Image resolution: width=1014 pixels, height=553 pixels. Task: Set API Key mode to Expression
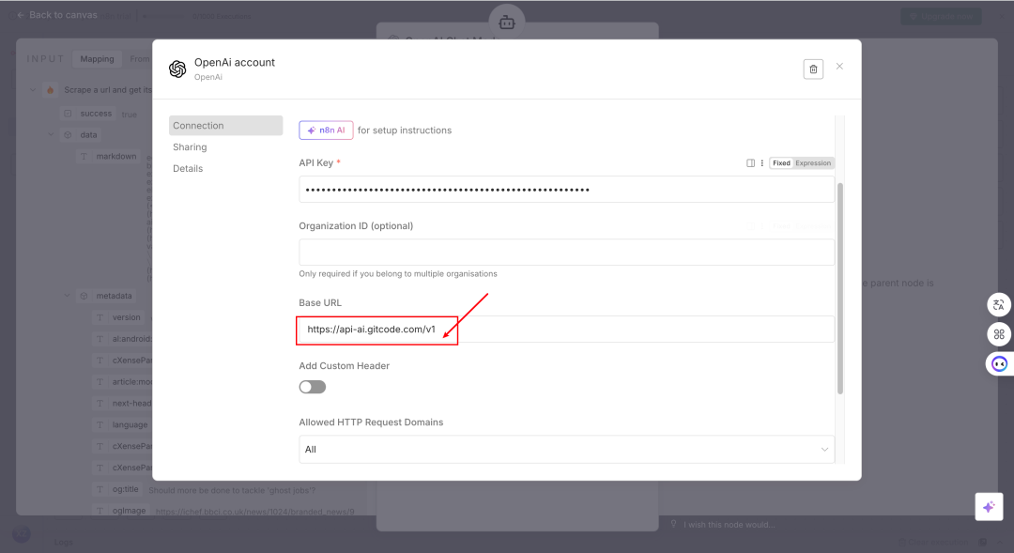pyautogui.click(x=813, y=163)
